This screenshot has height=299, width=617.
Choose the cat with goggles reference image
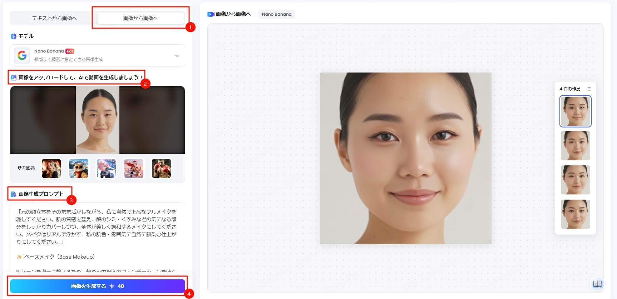(x=79, y=168)
